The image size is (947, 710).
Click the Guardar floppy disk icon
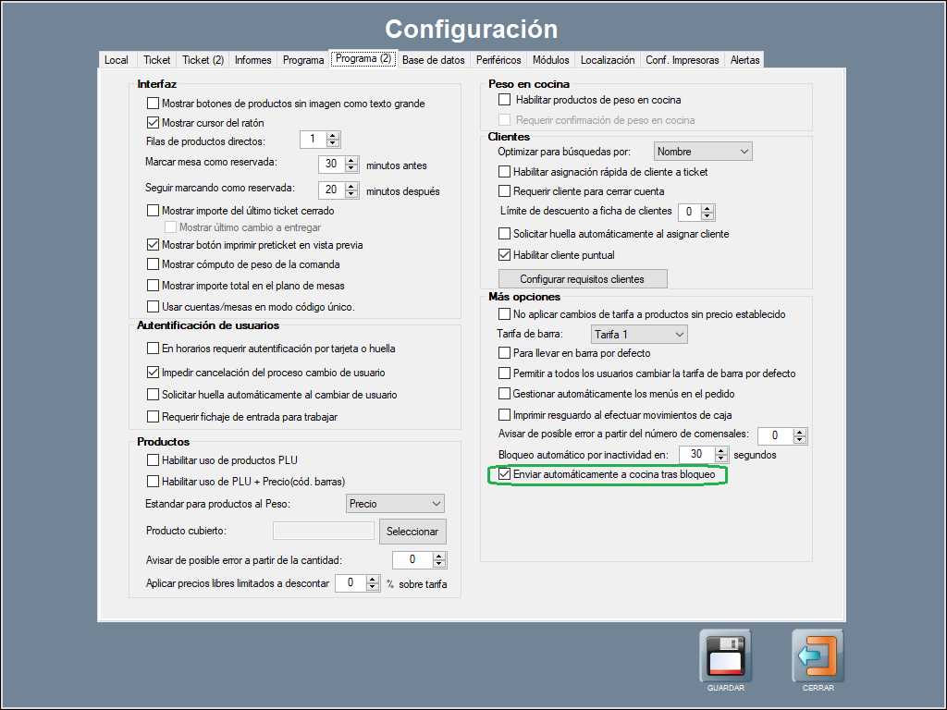(725, 655)
